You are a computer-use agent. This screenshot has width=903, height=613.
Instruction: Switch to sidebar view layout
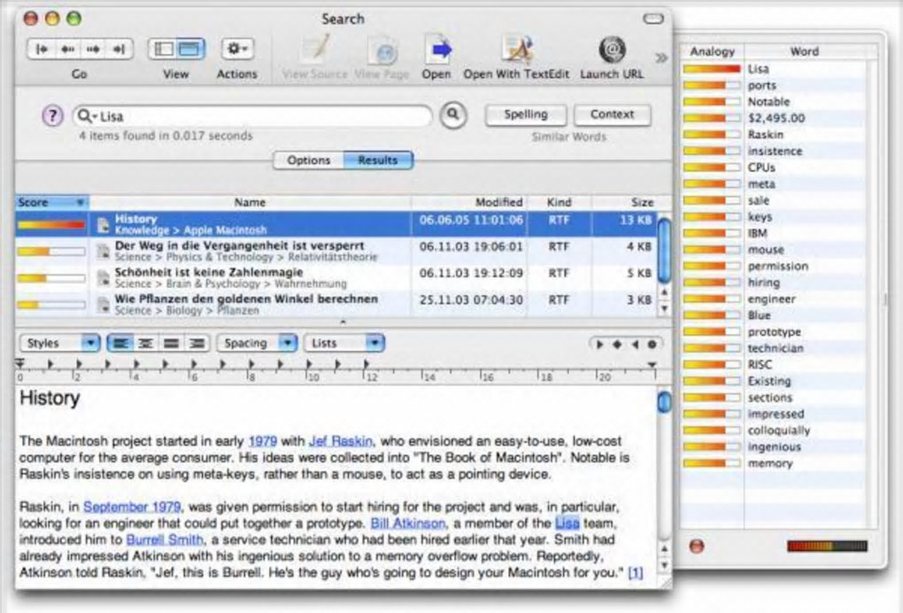point(163,50)
